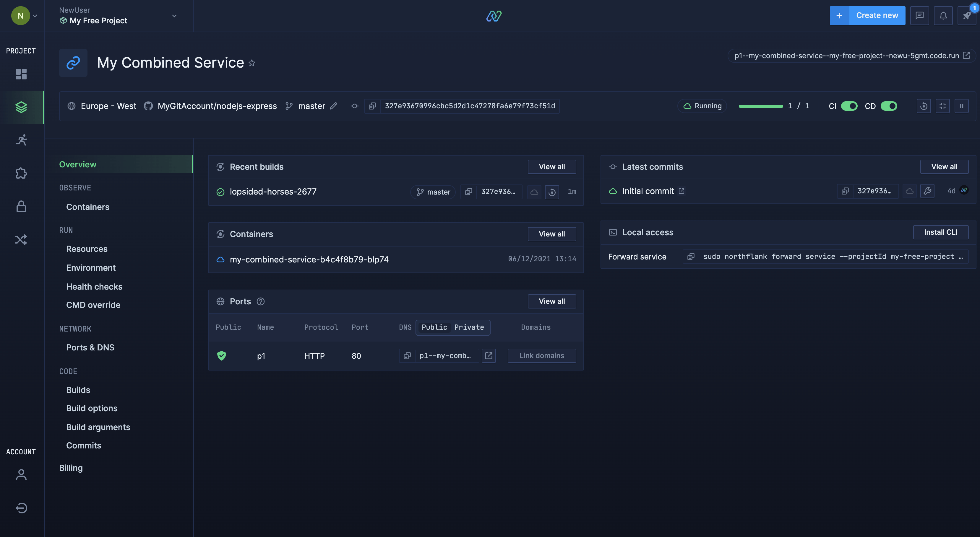This screenshot has height=537, width=980.
Task: Click the log out icon in sidebar
Action: coord(21,508)
